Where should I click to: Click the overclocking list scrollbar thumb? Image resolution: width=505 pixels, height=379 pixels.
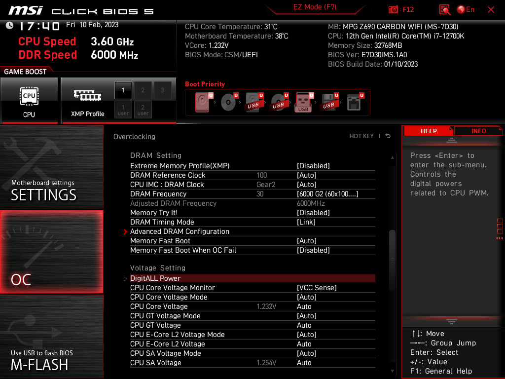pos(392,260)
